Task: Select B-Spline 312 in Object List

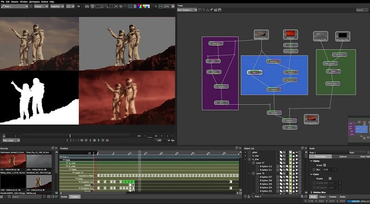Action: tap(265, 166)
